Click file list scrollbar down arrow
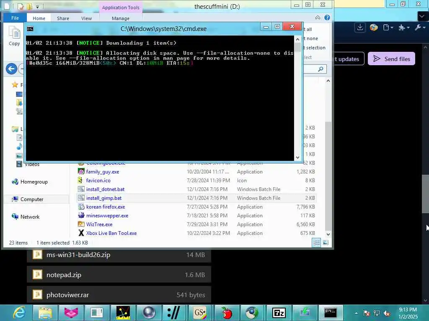429x321 pixels. click(328, 234)
